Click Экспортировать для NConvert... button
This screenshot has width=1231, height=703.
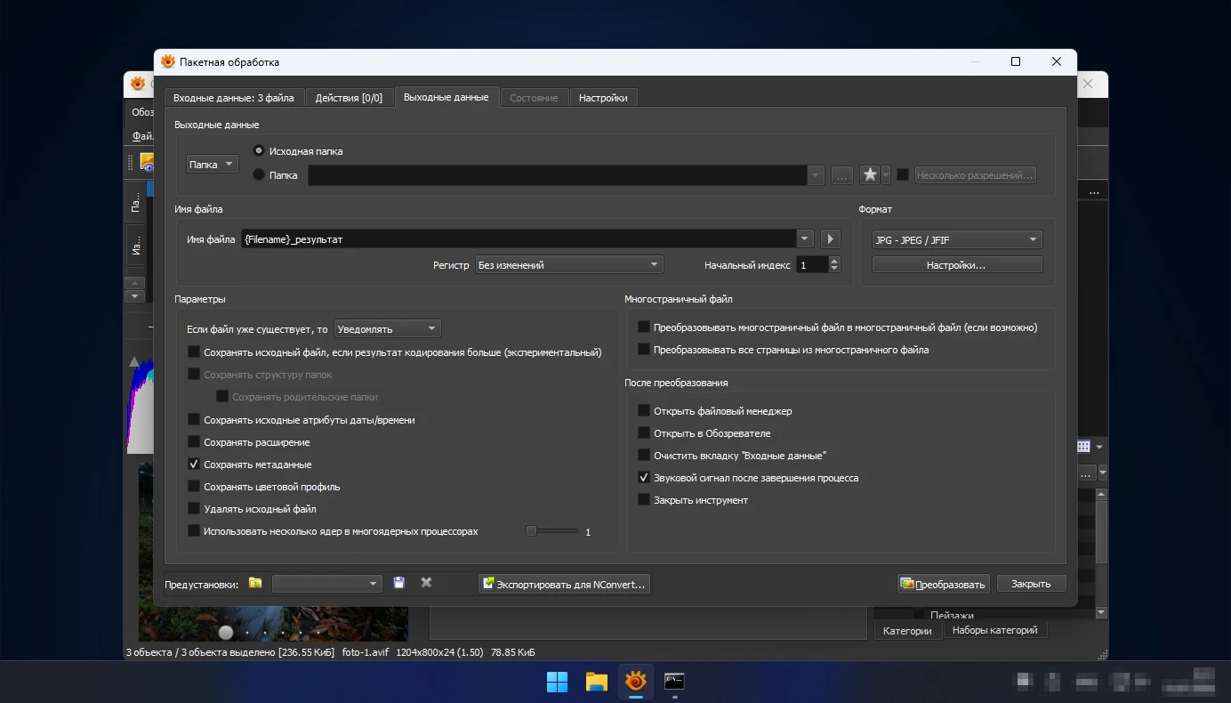pos(565,584)
